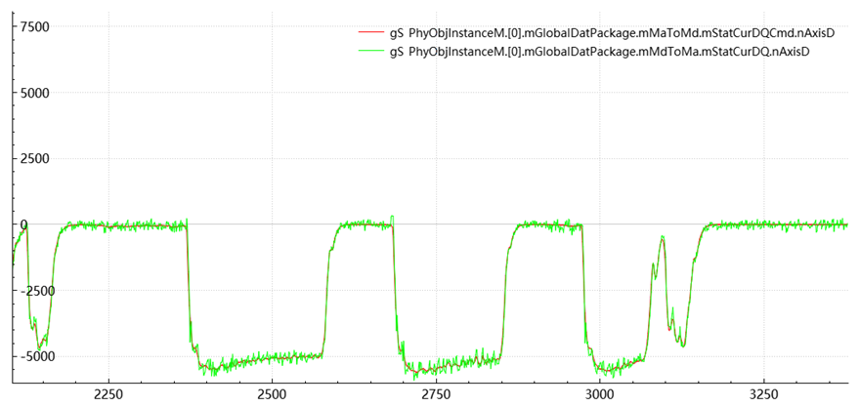The height and width of the screenshot is (407, 860).
Task: Click the 5000 y-axis label
Action: click(34, 93)
